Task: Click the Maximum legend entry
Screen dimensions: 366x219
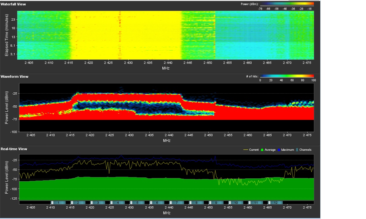Action: [286, 150]
